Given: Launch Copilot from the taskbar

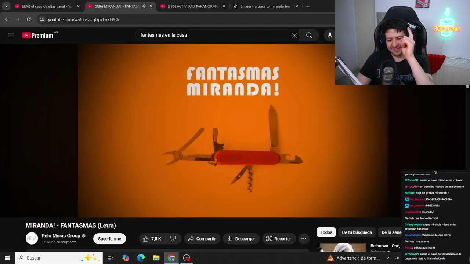Looking at the screenshot, I should click(x=126, y=258).
